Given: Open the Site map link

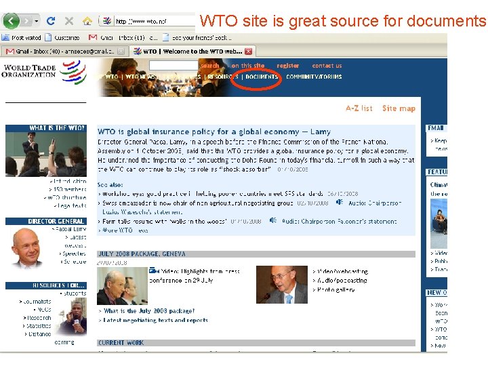Looking at the screenshot, I should pyautogui.click(x=399, y=108).
